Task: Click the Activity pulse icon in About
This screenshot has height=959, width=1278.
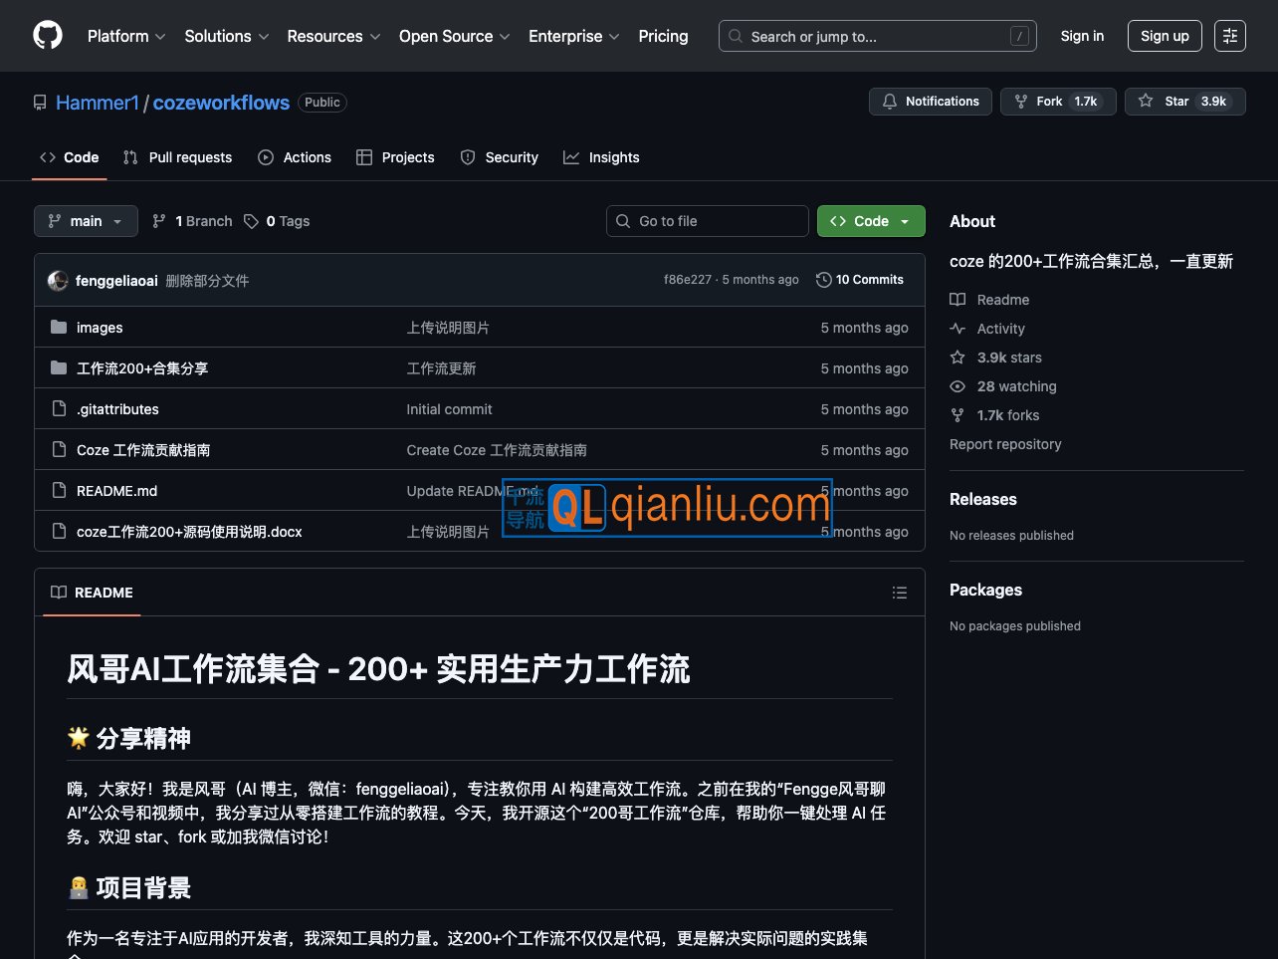Action: coord(957,329)
